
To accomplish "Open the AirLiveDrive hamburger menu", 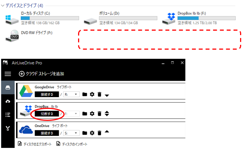I will tap(8, 74).
